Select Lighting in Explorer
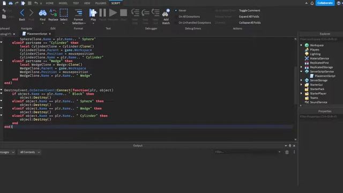Image resolution: width=343 pixels, height=193 pixels. tap(315, 54)
